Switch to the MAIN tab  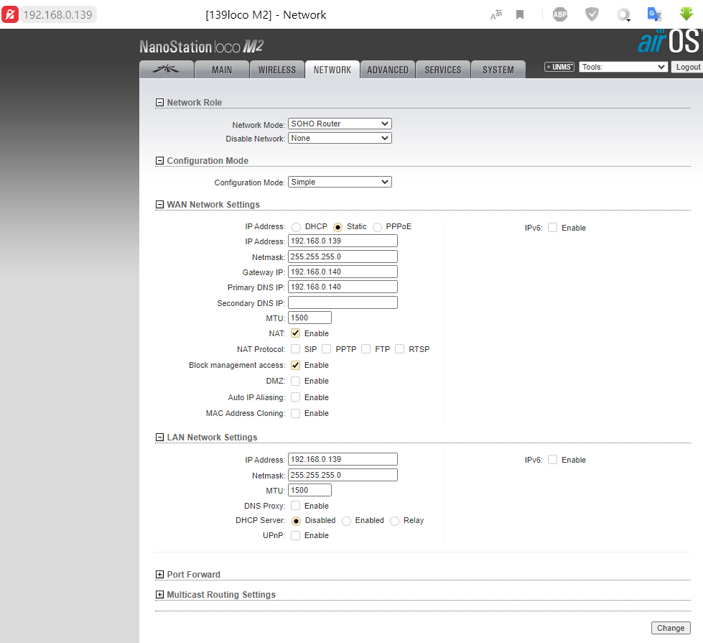pos(222,70)
